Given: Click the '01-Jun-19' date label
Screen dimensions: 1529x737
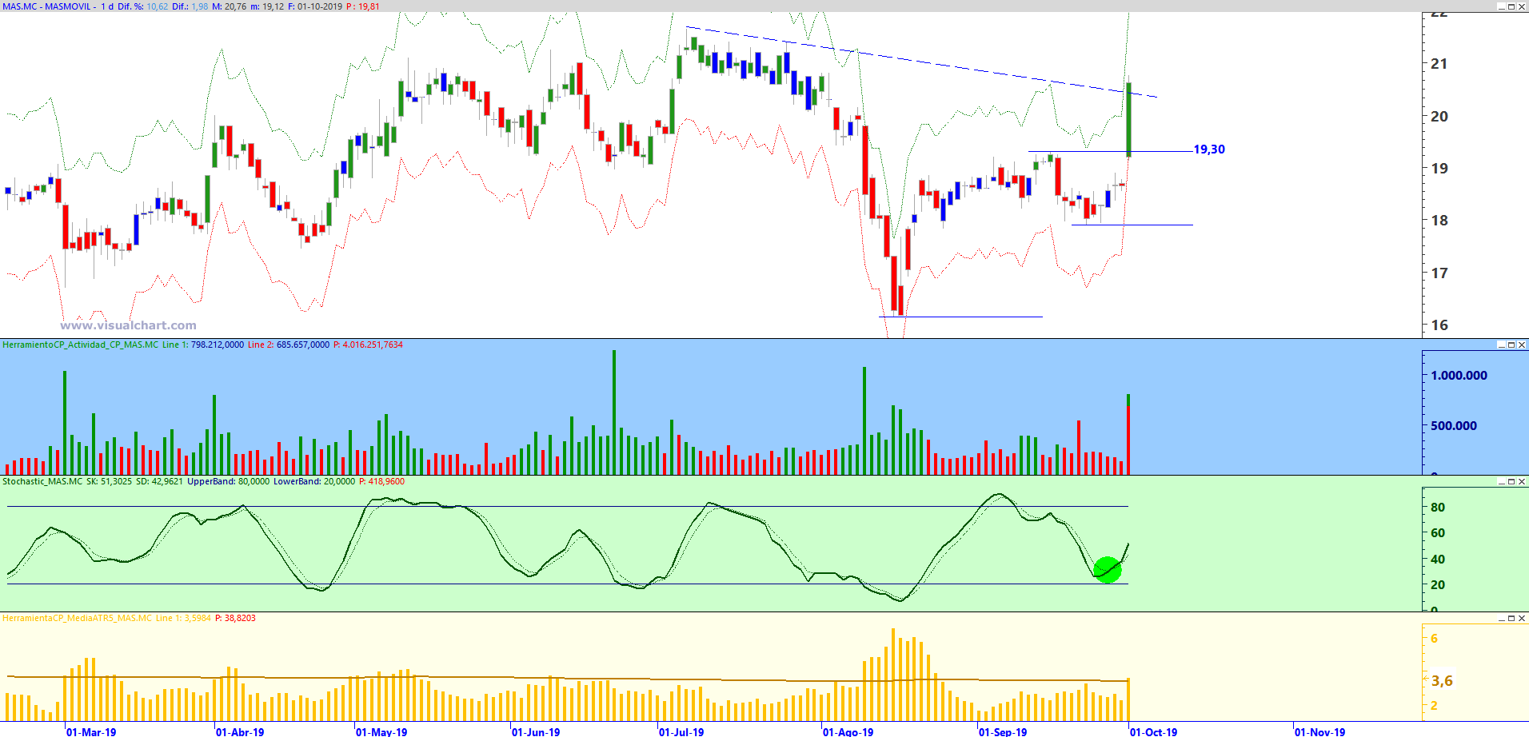Looking at the screenshot, I should [x=536, y=731].
